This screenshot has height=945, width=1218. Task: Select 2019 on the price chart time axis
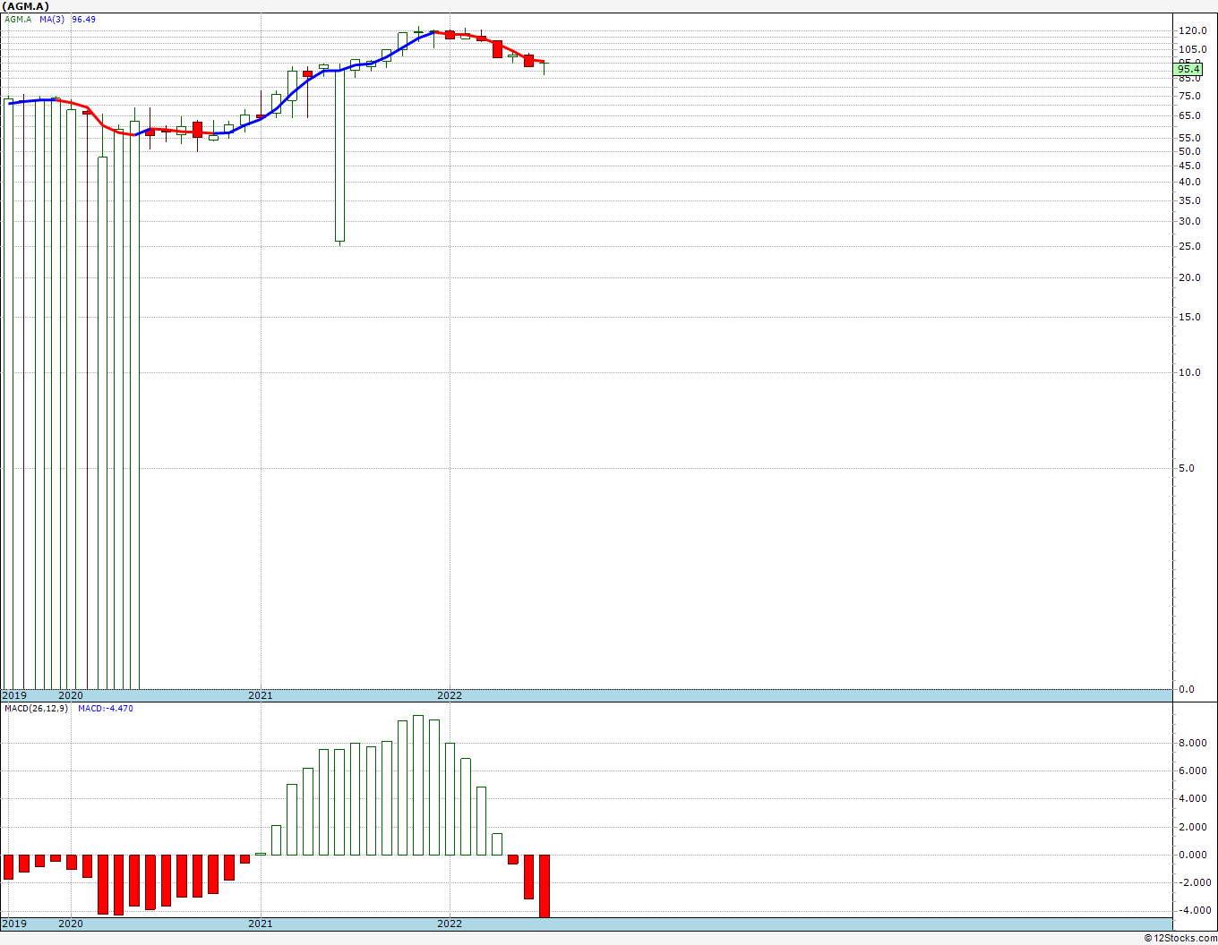click(14, 695)
